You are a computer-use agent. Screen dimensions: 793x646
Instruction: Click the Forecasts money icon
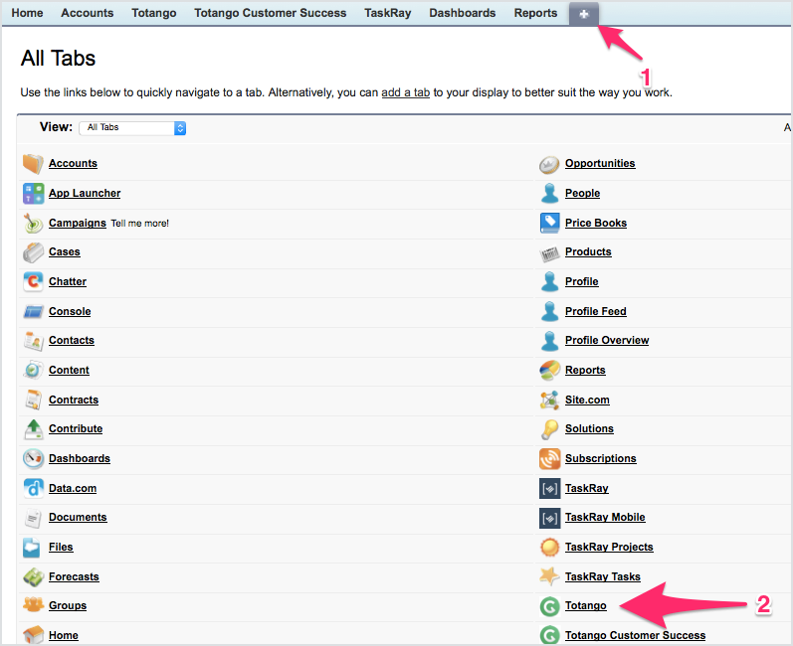pos(34,576)
